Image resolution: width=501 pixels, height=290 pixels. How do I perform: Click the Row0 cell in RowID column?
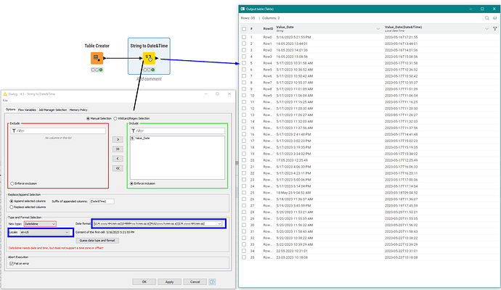point(268,37)
